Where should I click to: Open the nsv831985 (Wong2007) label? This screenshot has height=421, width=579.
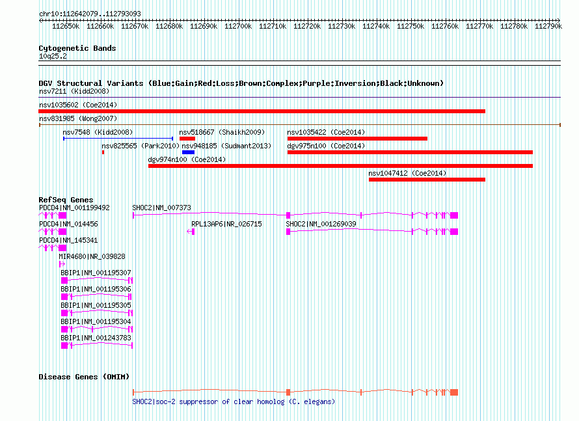[x=78, y=118]
